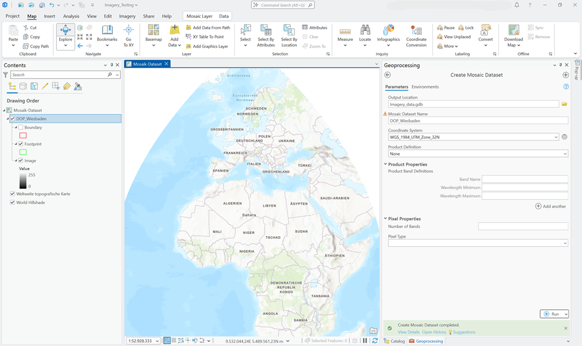
Task: Click Add another band definition
Action: [551, 206]
